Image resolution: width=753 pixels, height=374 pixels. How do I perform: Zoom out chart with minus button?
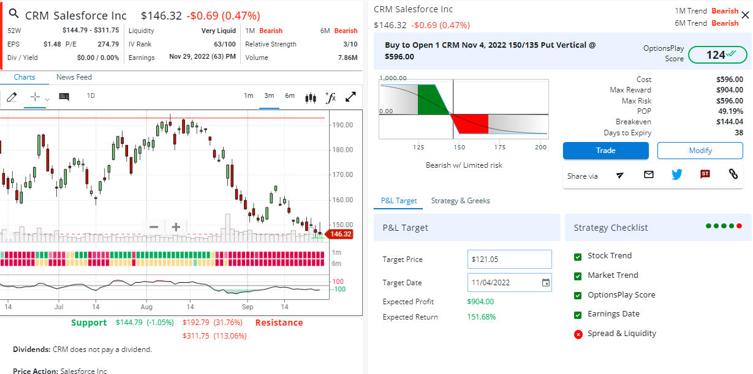pos(154,227)
